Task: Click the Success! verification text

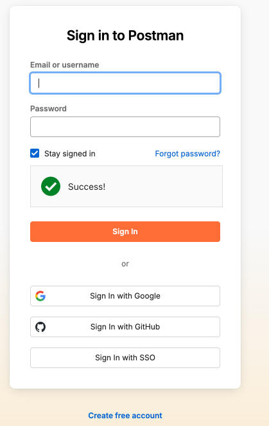Action: click(x=87, y=187)
